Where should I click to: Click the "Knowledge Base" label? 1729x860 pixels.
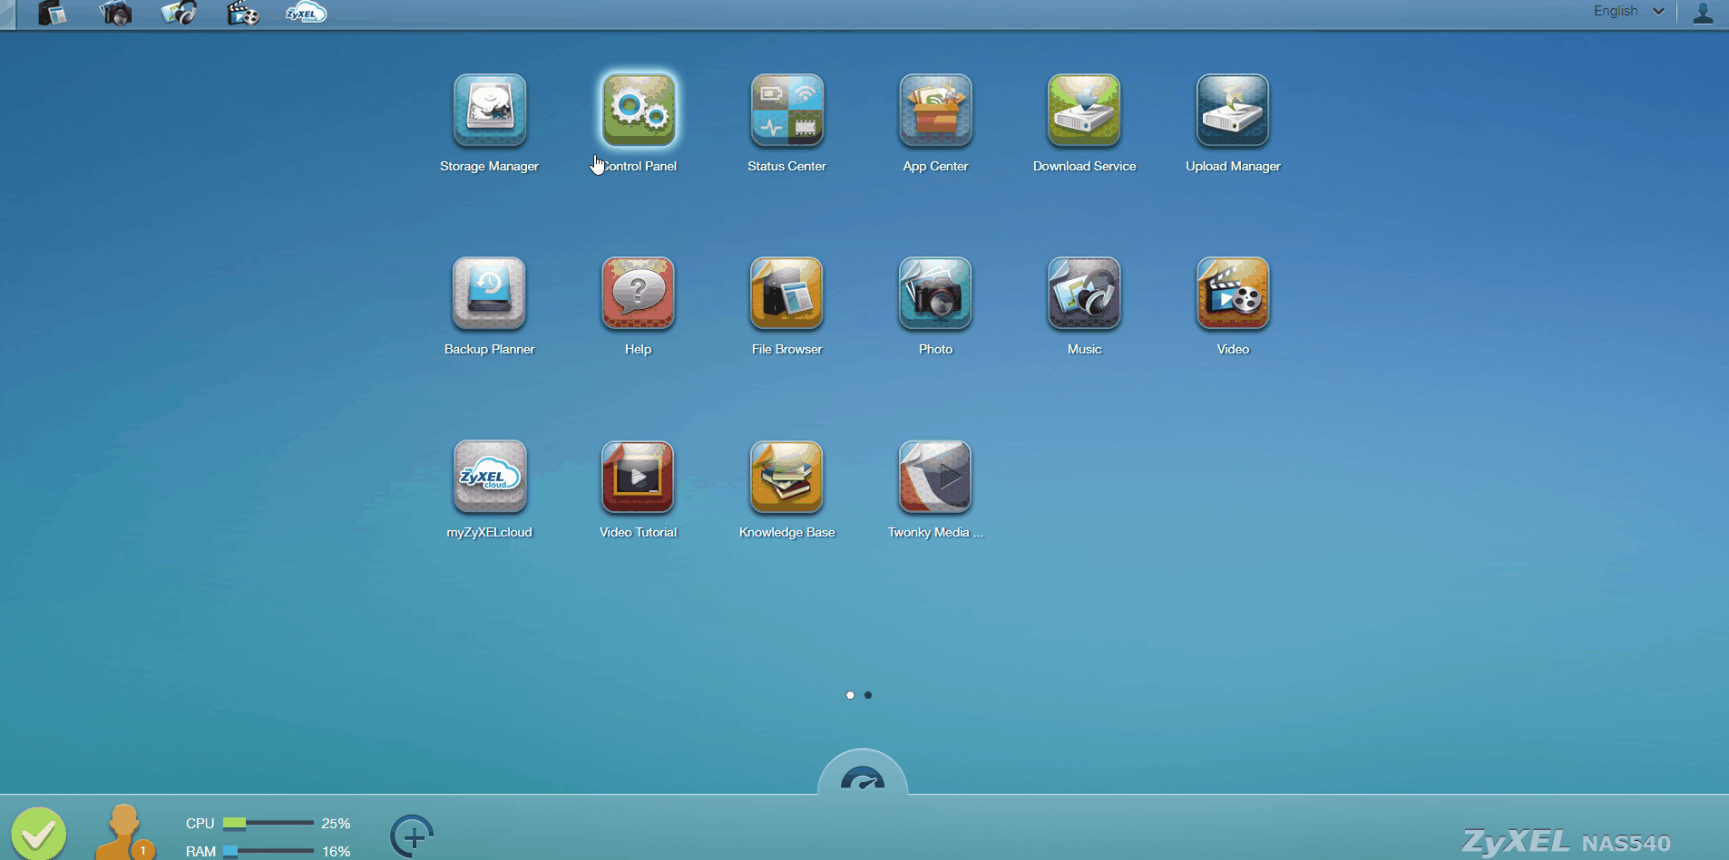(x=786, y=532)
